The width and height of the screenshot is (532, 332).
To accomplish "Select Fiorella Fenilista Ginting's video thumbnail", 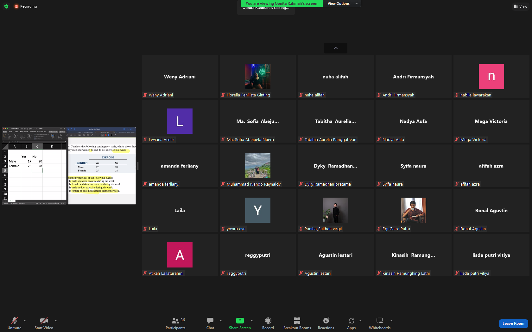I will [258, 77].
